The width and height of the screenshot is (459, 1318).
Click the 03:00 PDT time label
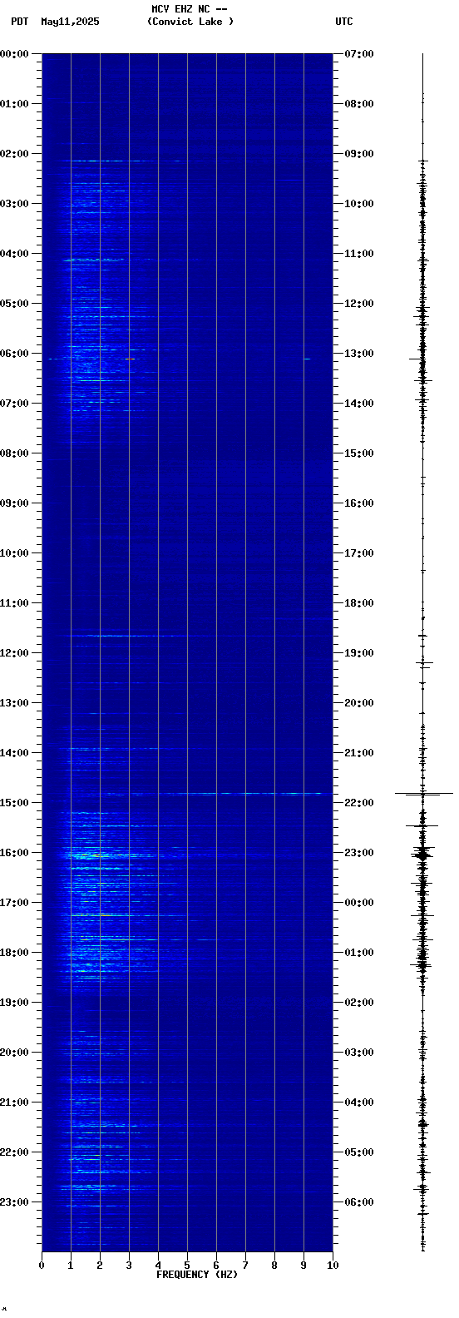coord(15,204)
